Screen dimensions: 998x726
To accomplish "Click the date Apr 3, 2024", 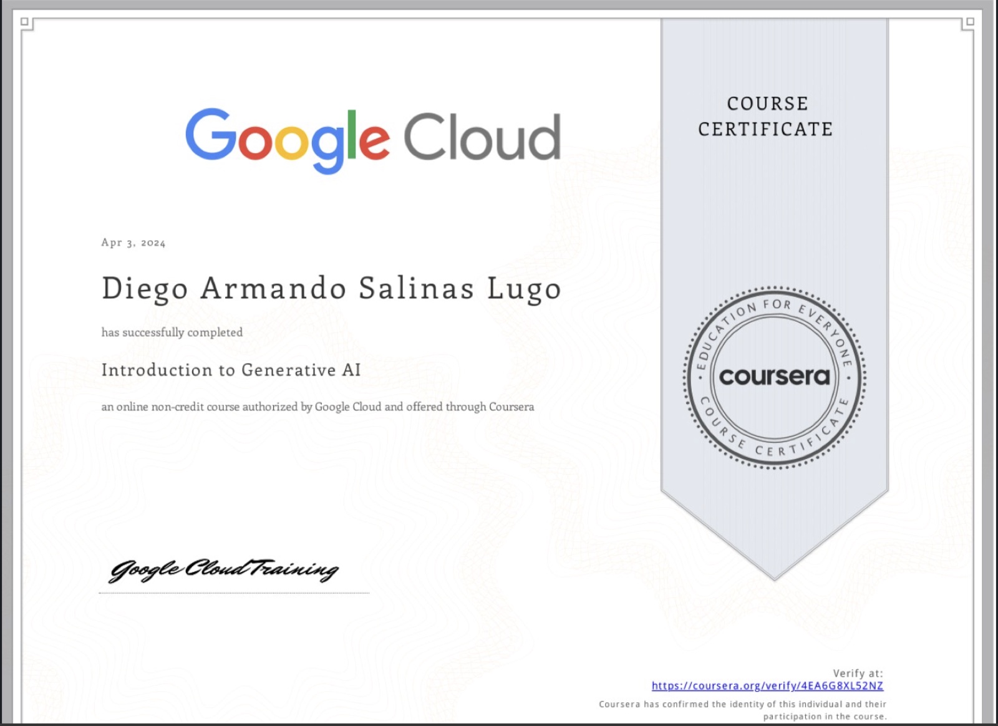I will [133, 243].
